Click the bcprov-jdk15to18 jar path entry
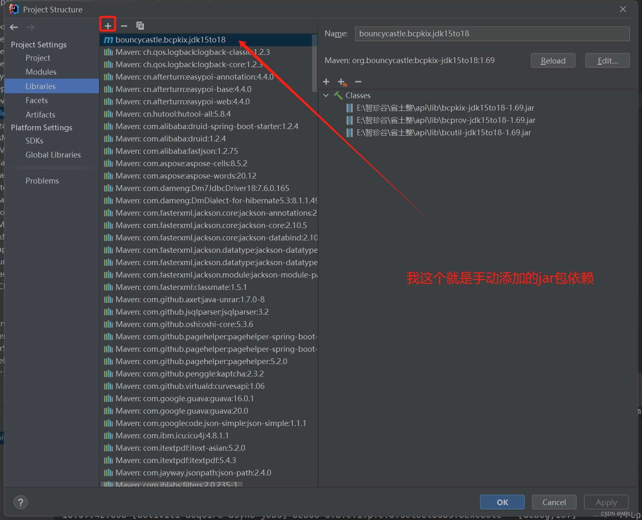The image size is (642, 520). [445, 120]
